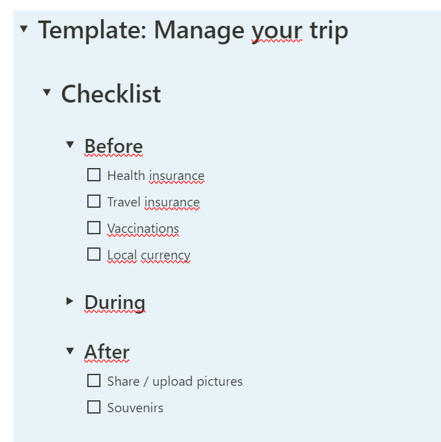Click the 'Souvenirs' item text

(x=135, y=408)
